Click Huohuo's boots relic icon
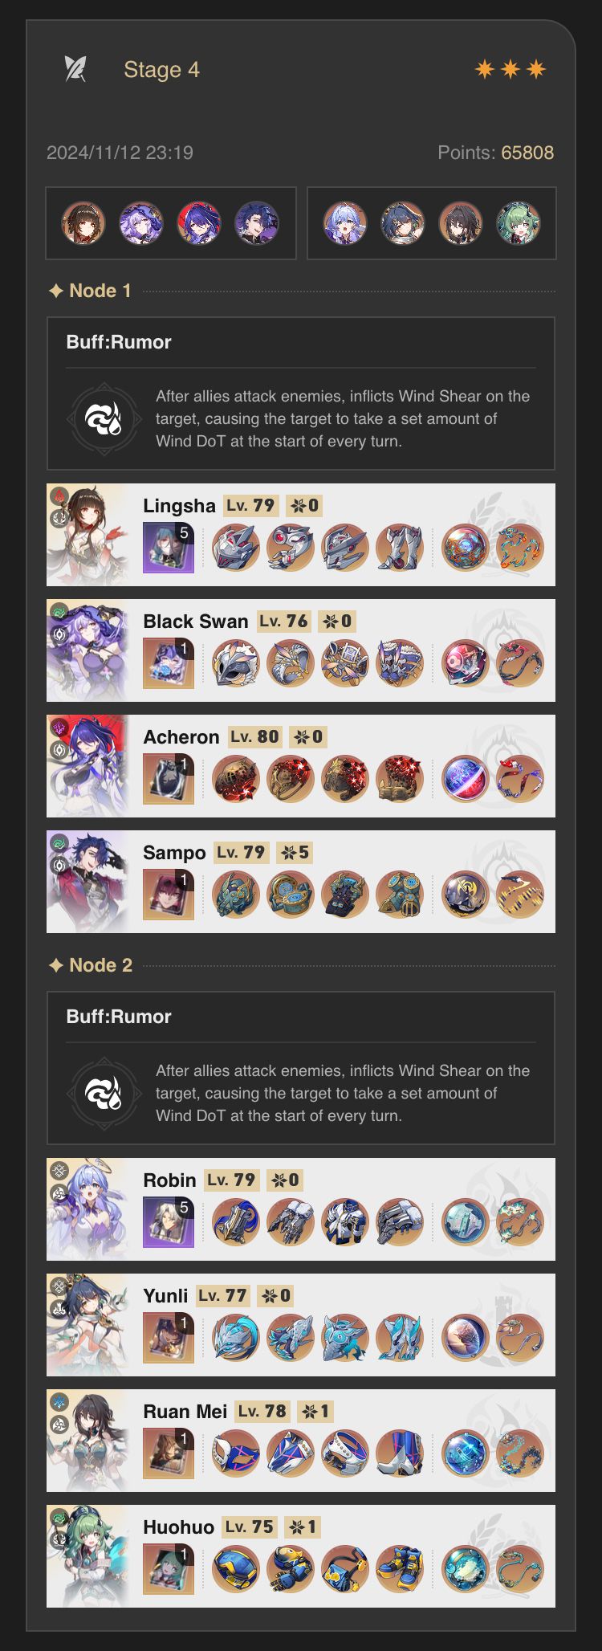602x1651 pixels. [x=400, y=1569]
